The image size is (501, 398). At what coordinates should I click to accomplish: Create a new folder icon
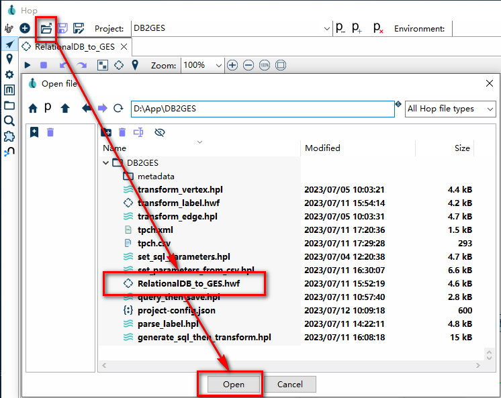[x=106, y=132]
